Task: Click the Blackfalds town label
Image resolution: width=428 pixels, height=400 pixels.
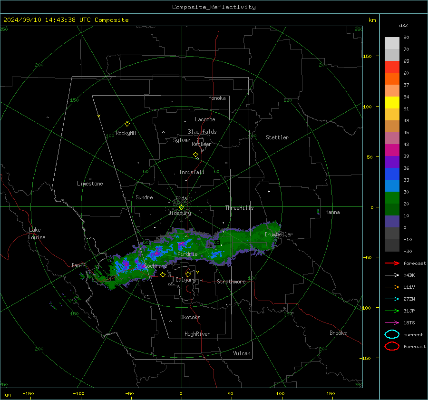Action: [202, 132]
